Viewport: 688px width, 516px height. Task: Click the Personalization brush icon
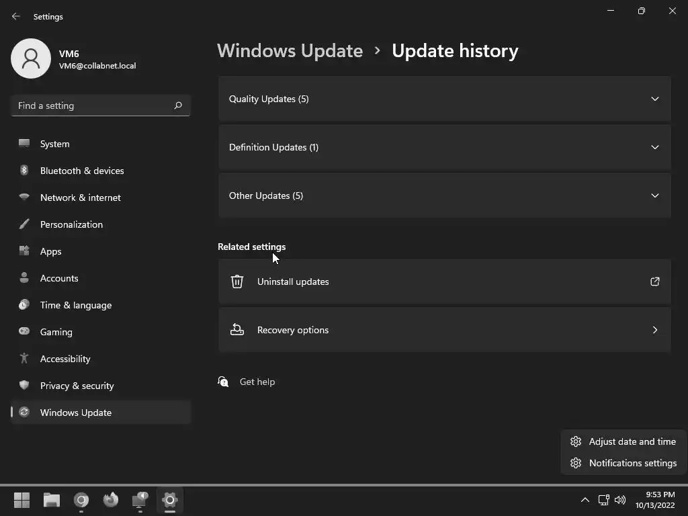point(24,224)
